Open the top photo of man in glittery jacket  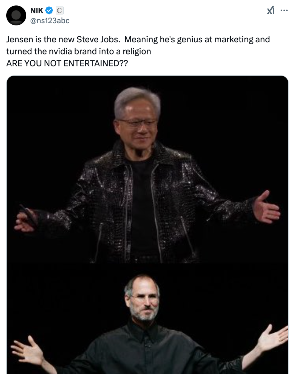(x=147, y=170)
